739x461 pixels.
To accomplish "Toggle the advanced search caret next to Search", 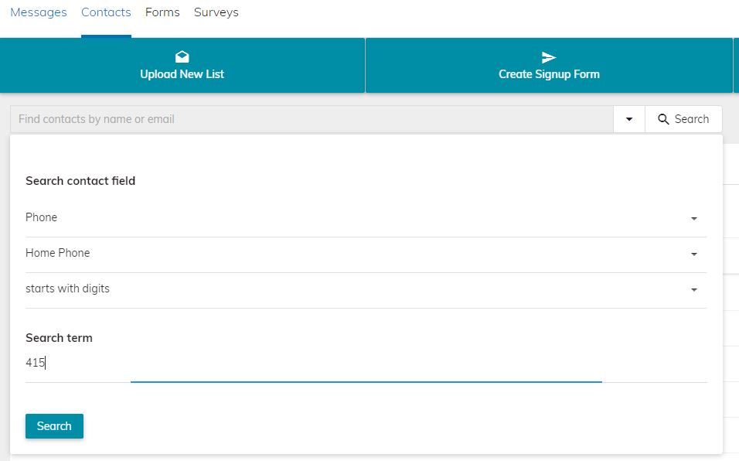I will (x=628, y=119).
